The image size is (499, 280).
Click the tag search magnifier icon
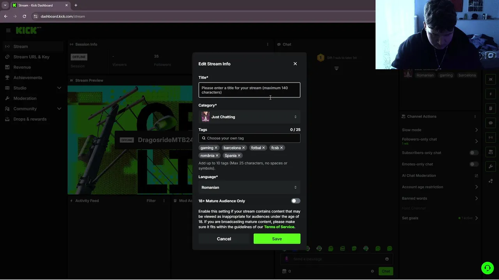(x=203, y=138)
